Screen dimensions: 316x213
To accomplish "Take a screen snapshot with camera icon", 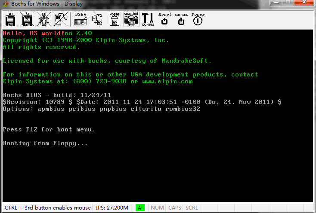I will [131, 20].
